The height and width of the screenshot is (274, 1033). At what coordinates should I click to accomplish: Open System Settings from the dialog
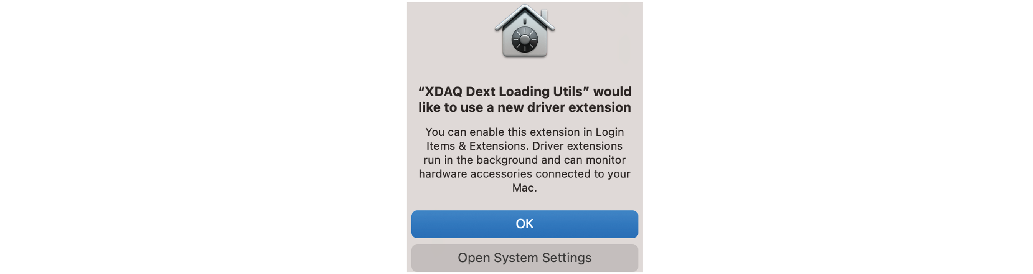click(x=524, y=258)
